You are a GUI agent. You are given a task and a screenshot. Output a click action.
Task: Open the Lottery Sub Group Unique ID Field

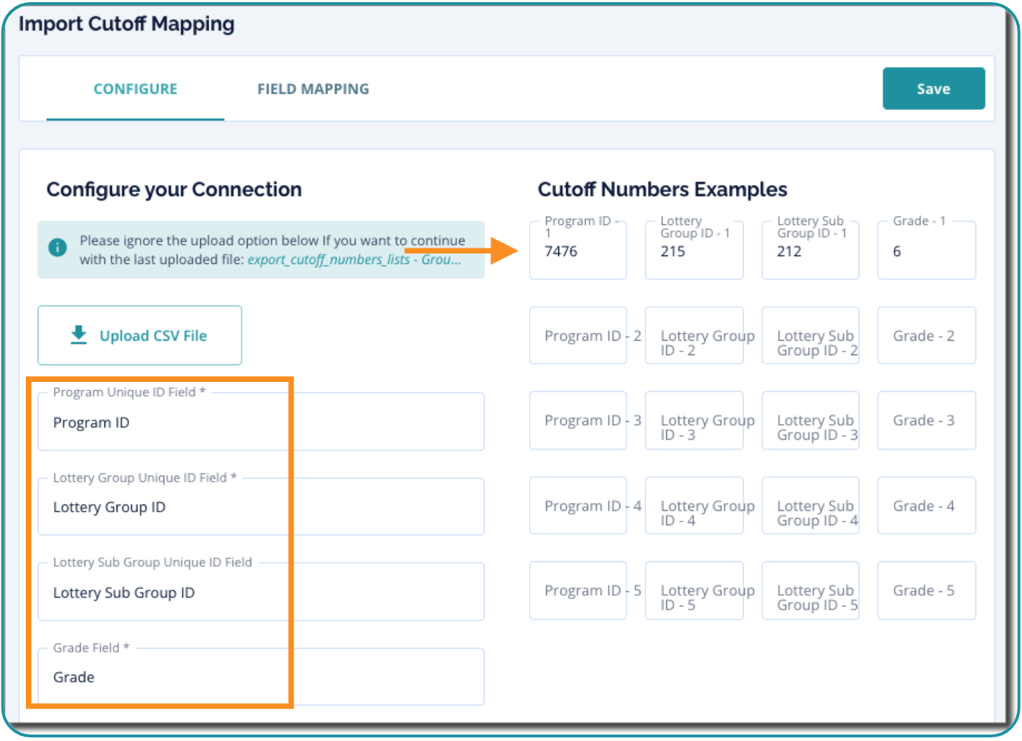[x=261, y=592]
